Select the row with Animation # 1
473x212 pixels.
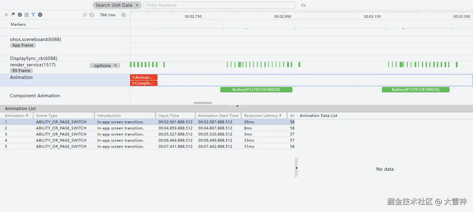(147, 122)
